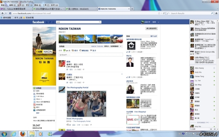Click the Gap - Free Shipping ad link
This screenshot has width=219, height=137.
[136, 112]
